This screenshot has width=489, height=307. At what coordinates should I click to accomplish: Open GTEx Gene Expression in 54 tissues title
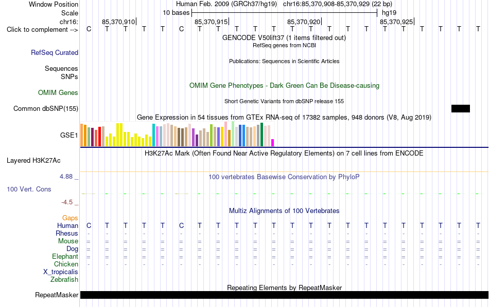click(x=284, y=117)
